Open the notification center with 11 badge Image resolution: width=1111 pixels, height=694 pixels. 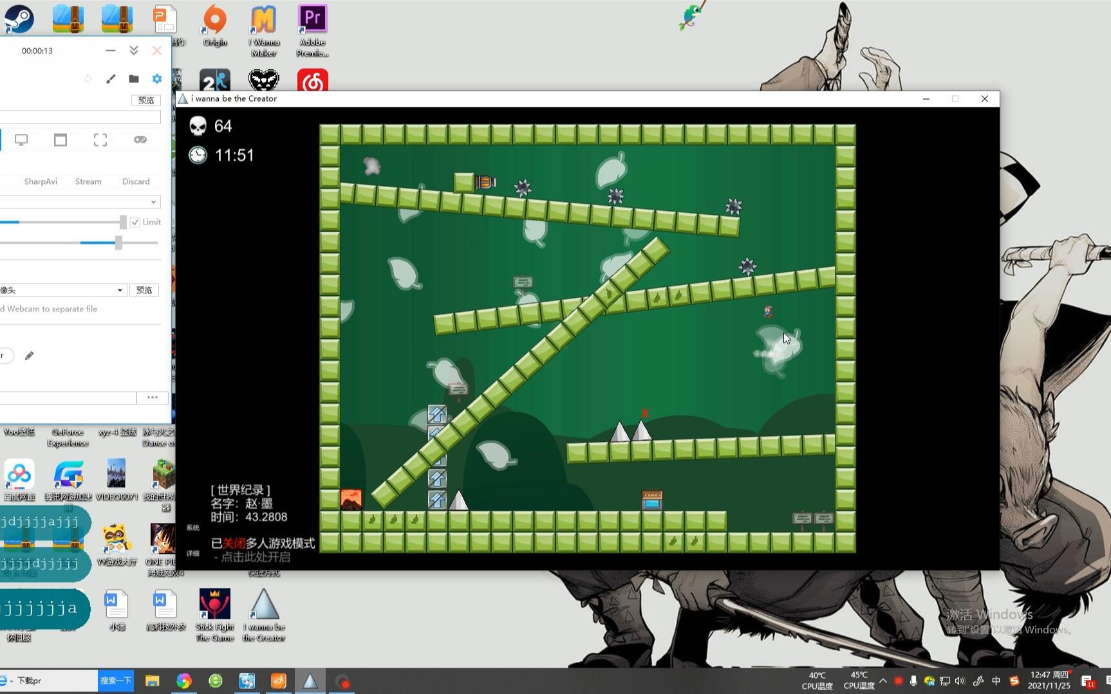pyautogui.click(x=1087, y=682)
